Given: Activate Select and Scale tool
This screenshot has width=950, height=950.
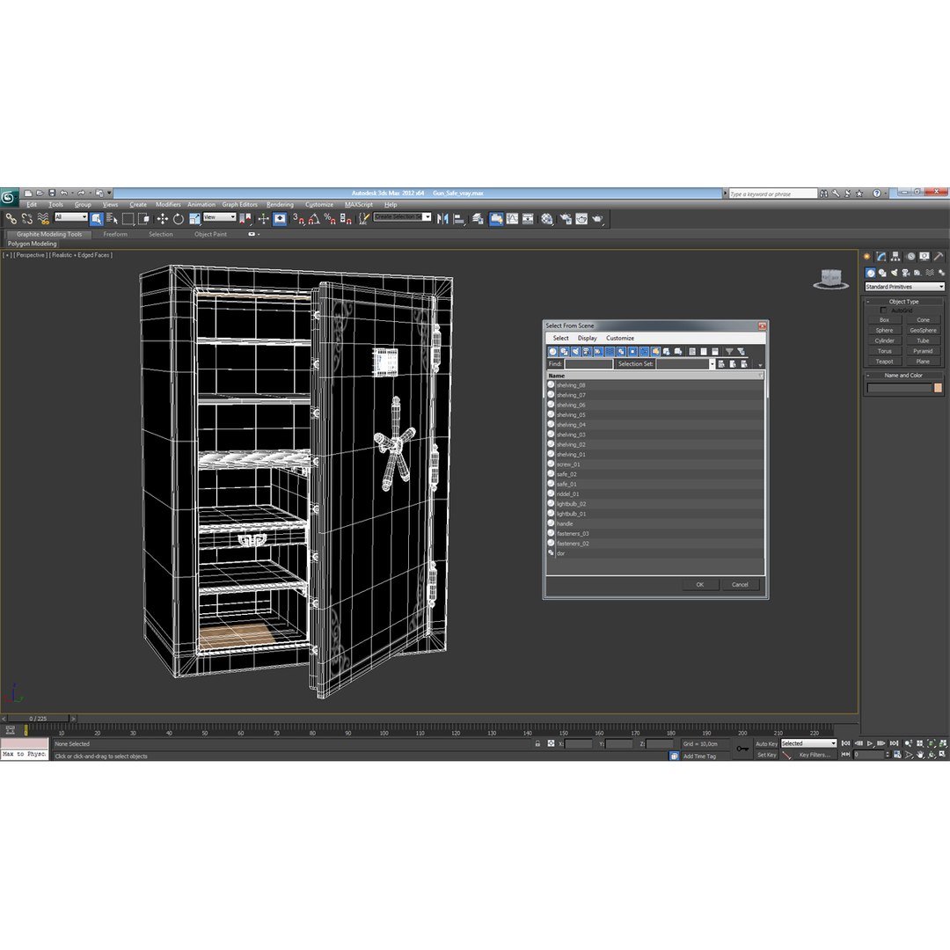Looking at the screenshot, I should [x=194, y=219].
